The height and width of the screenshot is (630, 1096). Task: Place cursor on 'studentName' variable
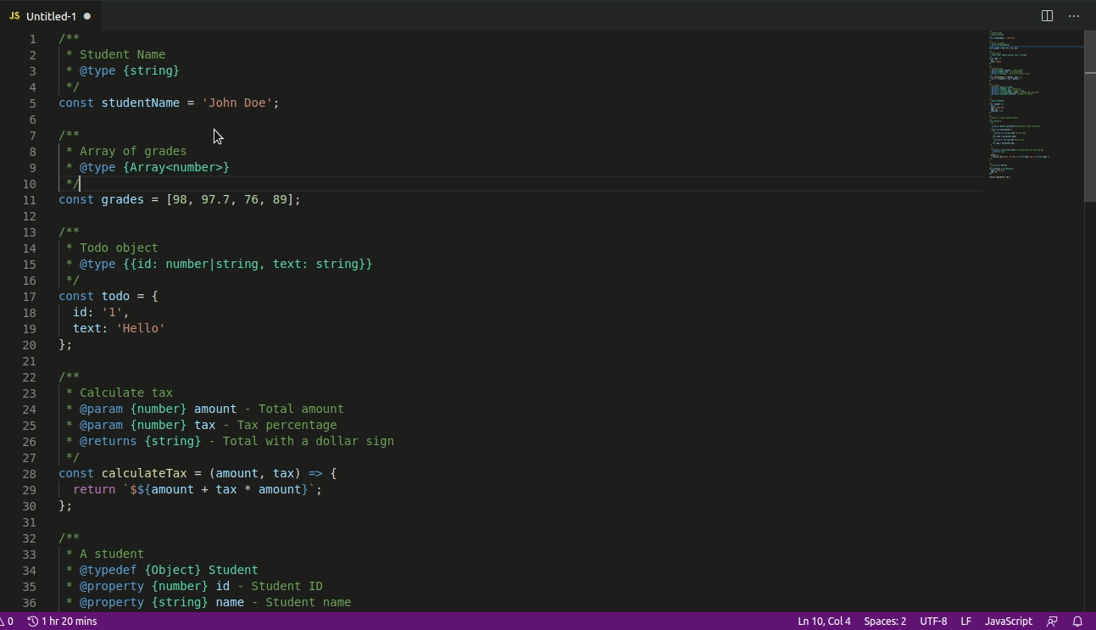tap(141, 103)
